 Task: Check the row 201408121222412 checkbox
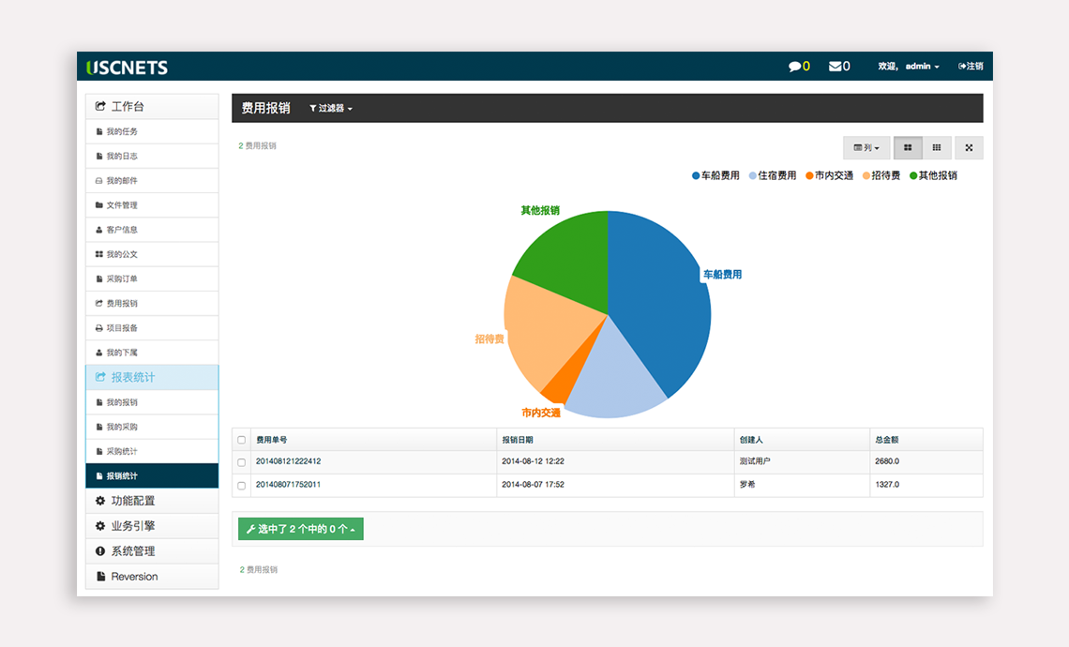pyautogui.click(x=242, y=462)
